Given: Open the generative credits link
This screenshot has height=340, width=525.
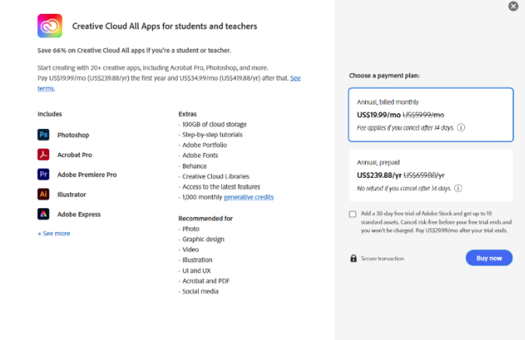Looking at the screenshot, I should click(x=249, y=197).
